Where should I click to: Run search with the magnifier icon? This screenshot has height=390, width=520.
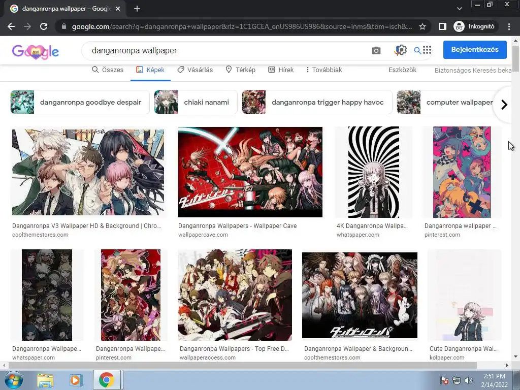(417, 50)
